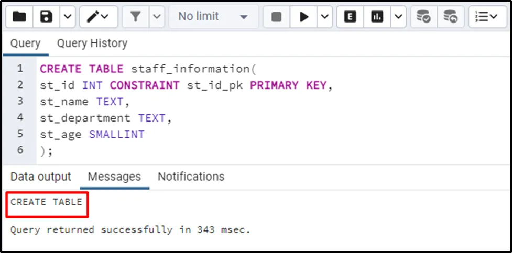Viewport: 512px width, 253px height.
Task: Open the No limit rows dropdown
Action: [213, 17]
